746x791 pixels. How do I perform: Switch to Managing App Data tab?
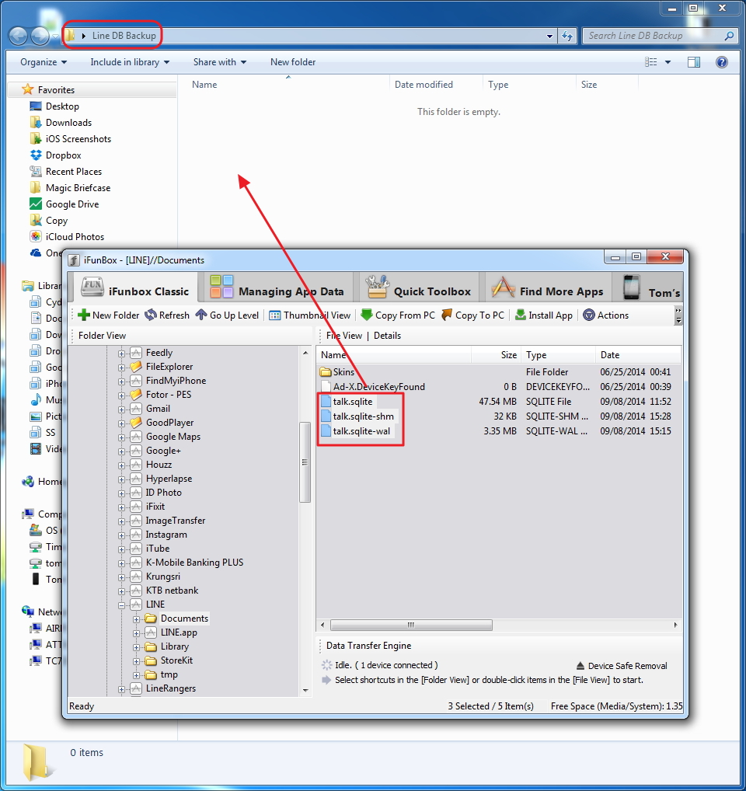277,291
